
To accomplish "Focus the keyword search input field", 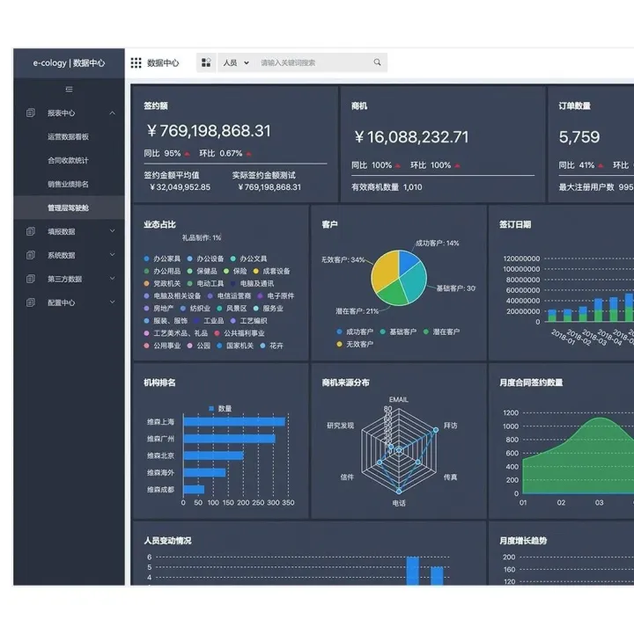I will click(x=313, y=62).
